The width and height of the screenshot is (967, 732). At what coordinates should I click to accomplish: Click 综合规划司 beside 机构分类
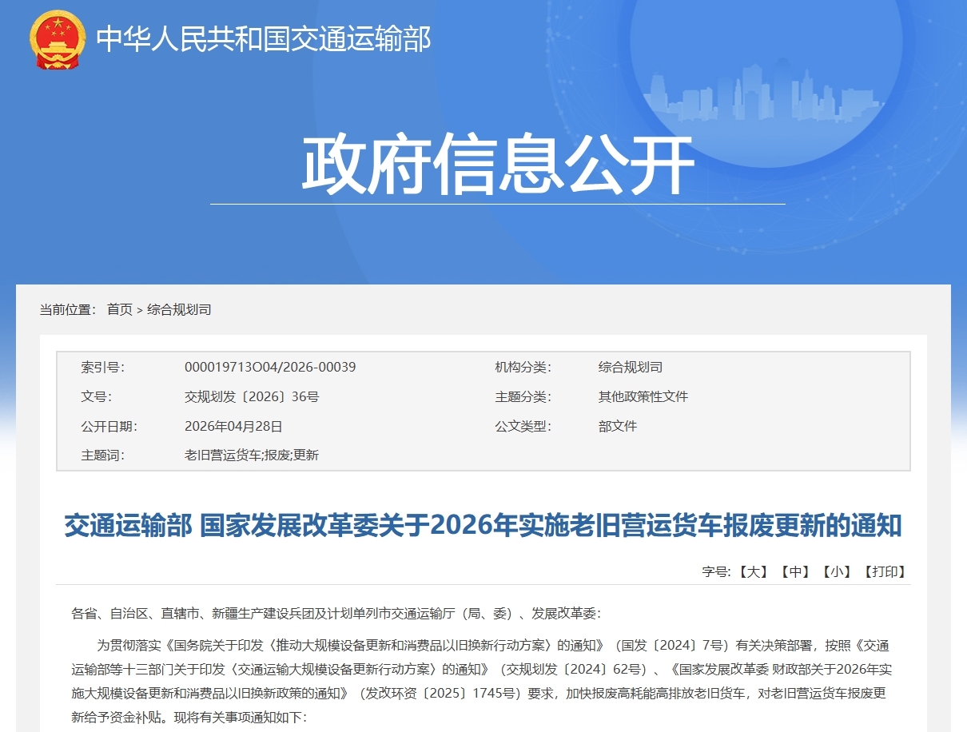631,368
